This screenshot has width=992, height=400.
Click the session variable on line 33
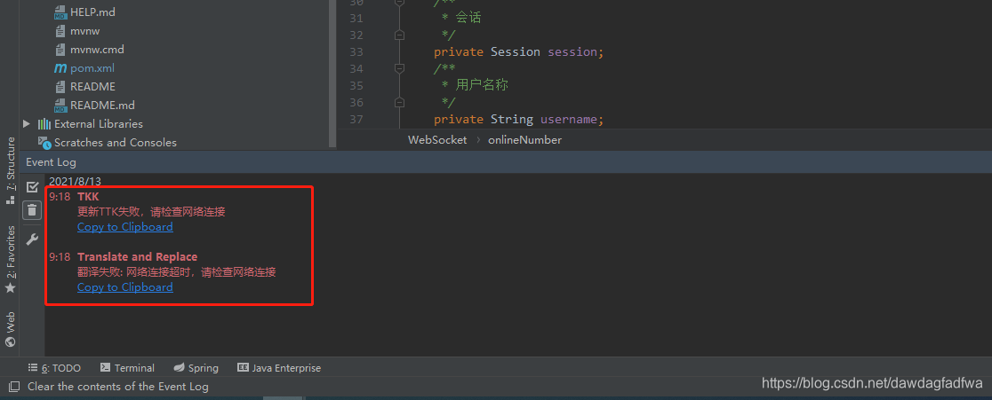[x=572, y=51]
